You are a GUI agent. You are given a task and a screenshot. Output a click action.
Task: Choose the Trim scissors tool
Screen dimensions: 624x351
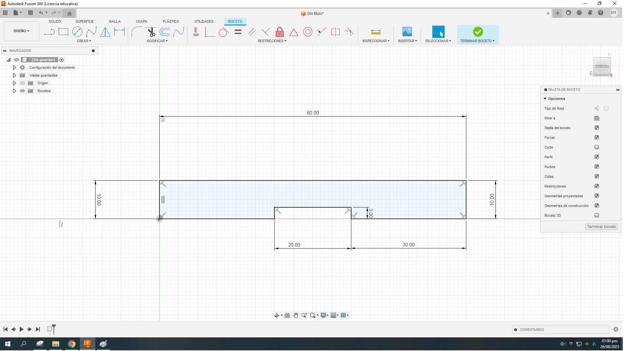tap(151, 32)
